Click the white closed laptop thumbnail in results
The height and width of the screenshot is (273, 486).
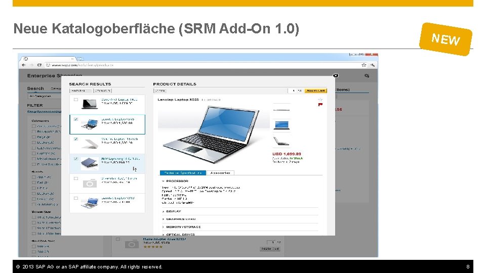pos(90,144)
